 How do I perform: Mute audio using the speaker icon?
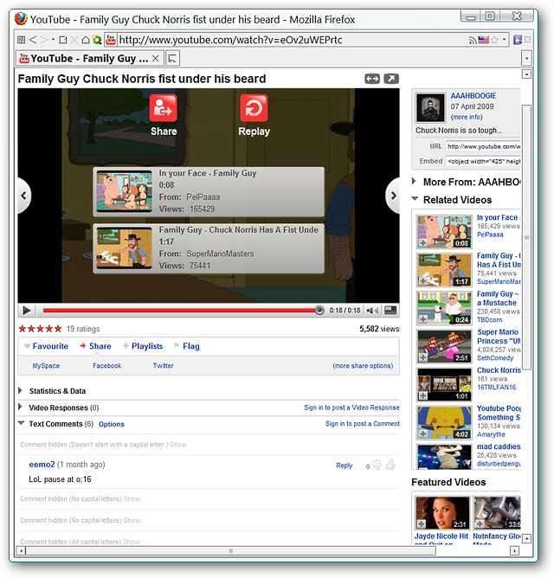pos(372,311)
